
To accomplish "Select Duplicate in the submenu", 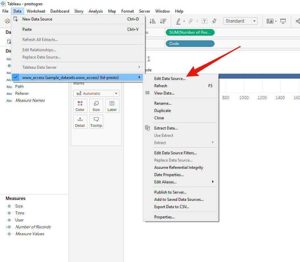I will coord(163,110).
